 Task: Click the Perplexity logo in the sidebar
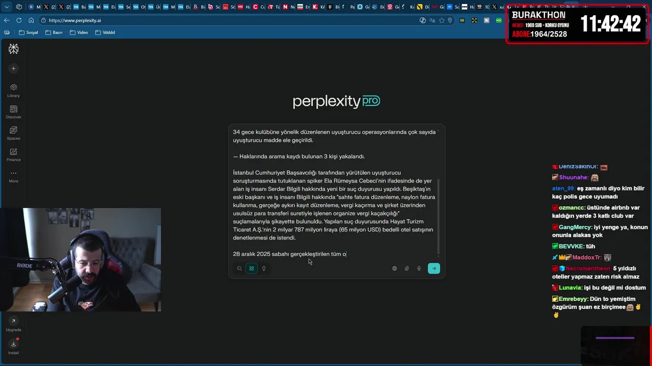point(14,49)
